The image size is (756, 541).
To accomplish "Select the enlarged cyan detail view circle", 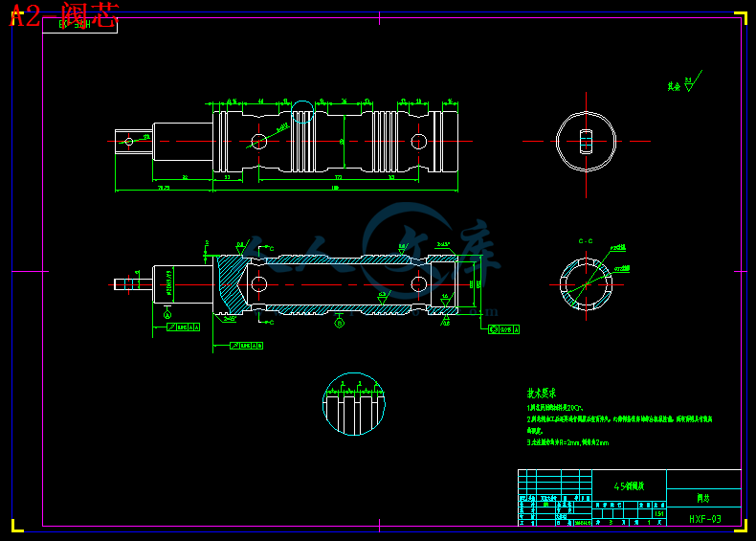I will click(x=354, y=404).
